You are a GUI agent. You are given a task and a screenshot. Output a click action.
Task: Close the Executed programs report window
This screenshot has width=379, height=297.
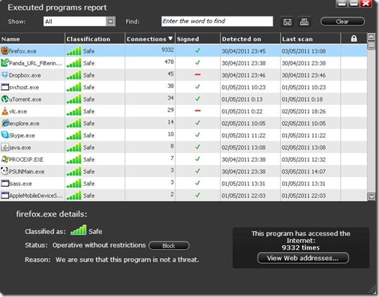click(x=365, y=3)
